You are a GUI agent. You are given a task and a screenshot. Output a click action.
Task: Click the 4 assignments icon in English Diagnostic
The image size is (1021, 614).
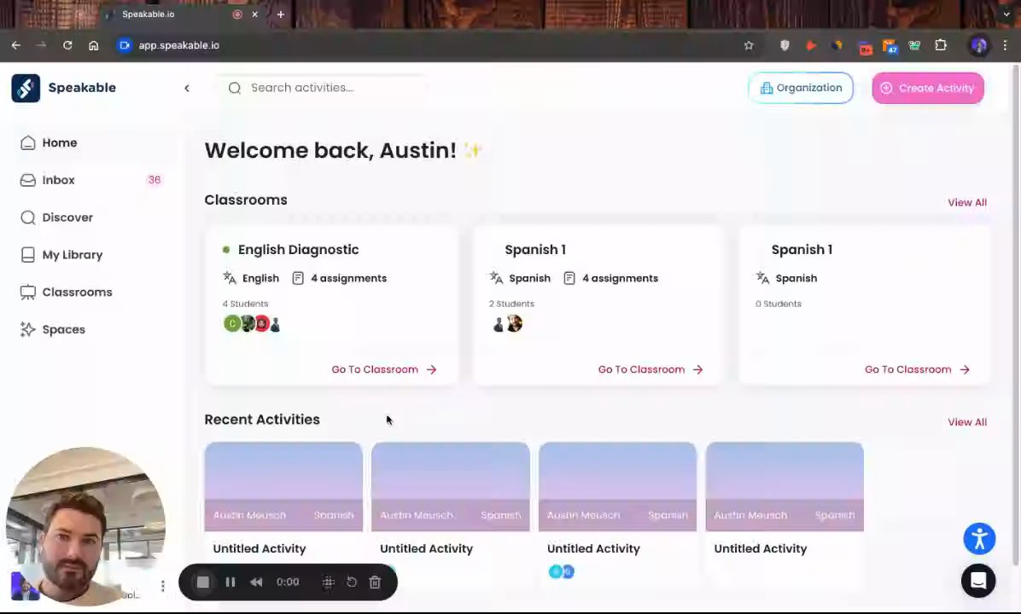coord(298,278)
